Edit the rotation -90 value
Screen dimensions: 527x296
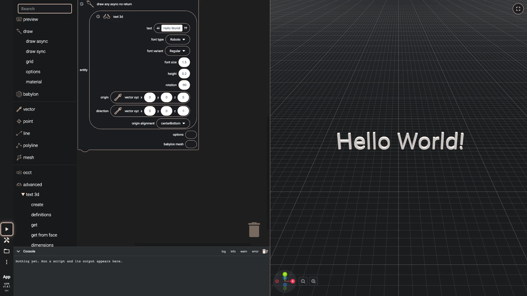coord(184,85)
